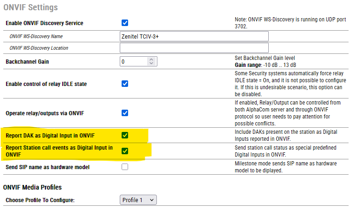Click the Choose Profile To Configure label
The image size is (356, 210).
39,200
